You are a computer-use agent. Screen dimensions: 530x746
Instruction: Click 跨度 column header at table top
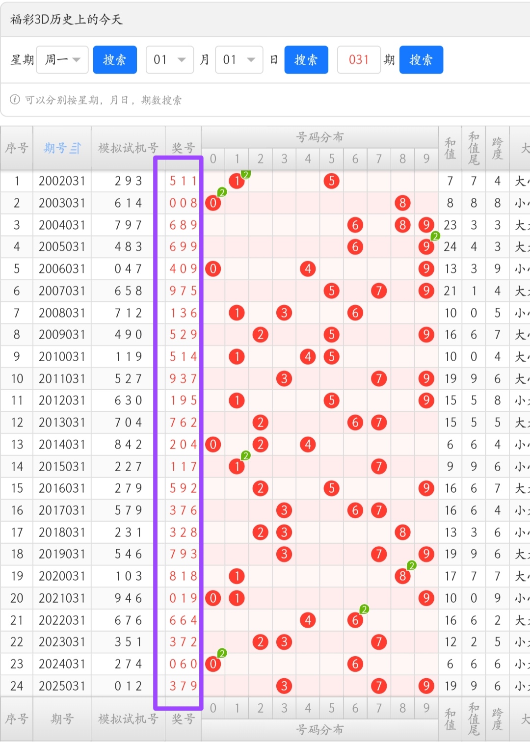pos(498,148)
